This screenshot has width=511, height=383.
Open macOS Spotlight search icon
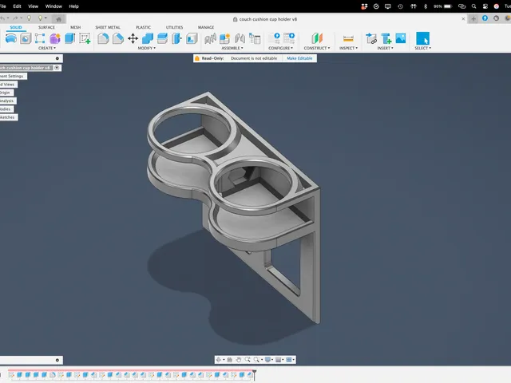(473, 6)
